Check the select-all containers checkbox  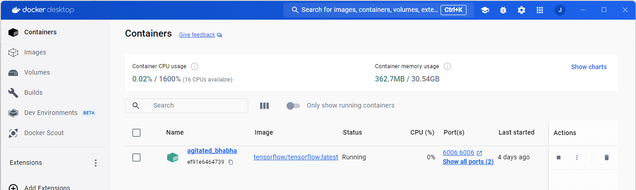136,133
